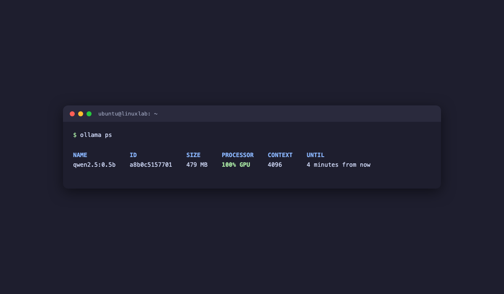Viewport: 504px width, 294px height.
Task: Select the model name qwen2.5:0.5b
Action: [94, 165]
